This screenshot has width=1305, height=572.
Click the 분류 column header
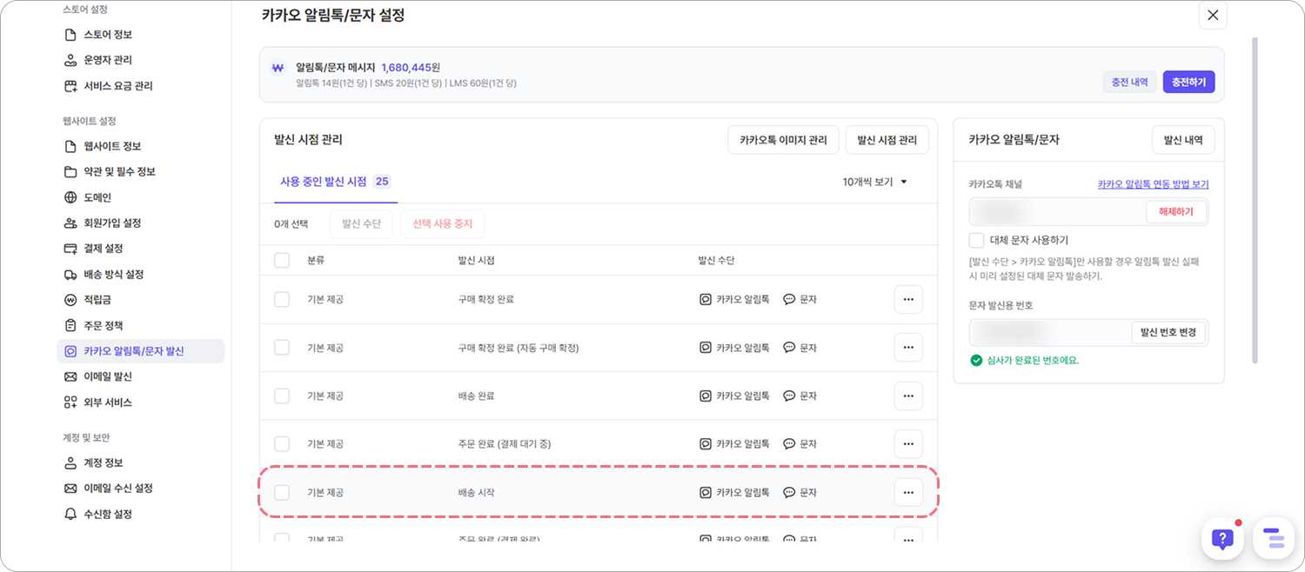click(x=316, y=260)
